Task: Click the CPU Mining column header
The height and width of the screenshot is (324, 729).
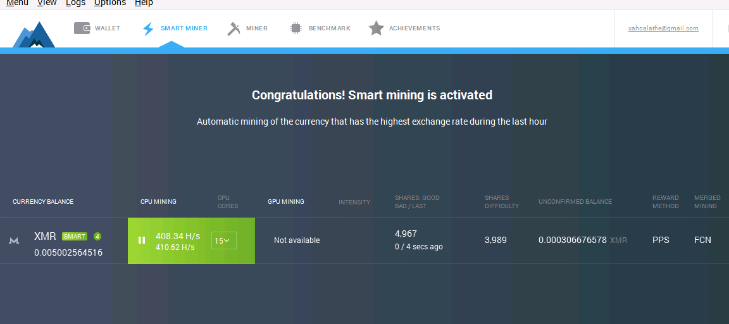Action: coord(158,202)
